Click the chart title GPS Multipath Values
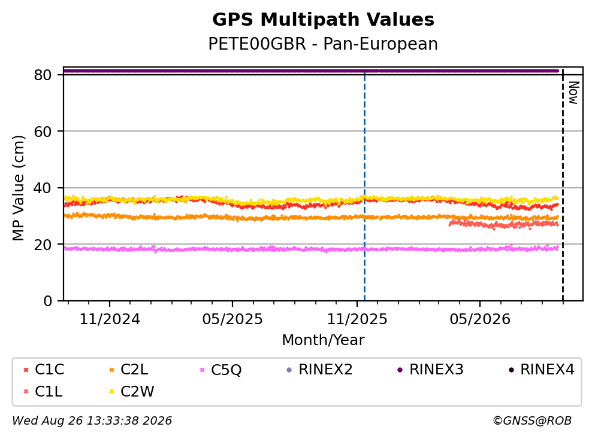Viewport: 595px width, 439px height. coord(323,19)
